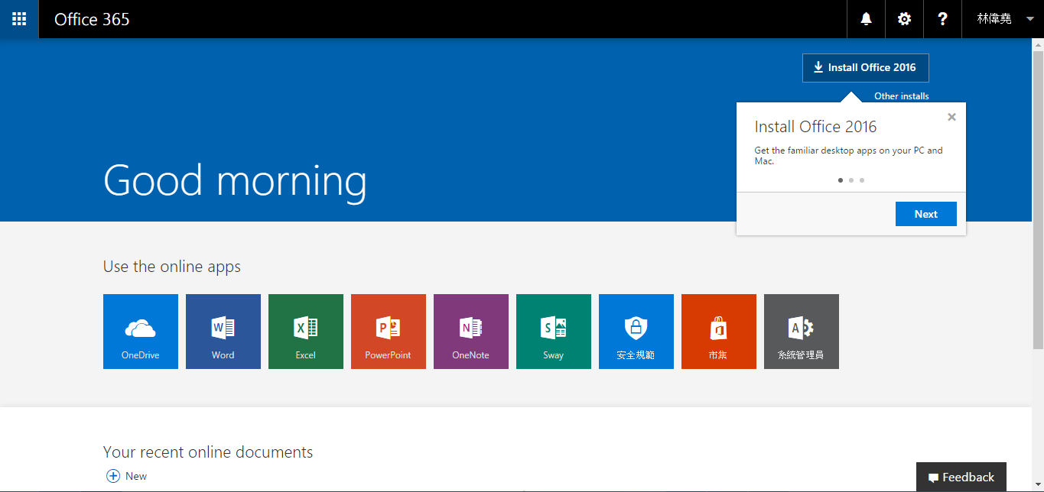Screen dimensions: 1044x492
Task: Open the Feedback button
Action: [961, 477]
